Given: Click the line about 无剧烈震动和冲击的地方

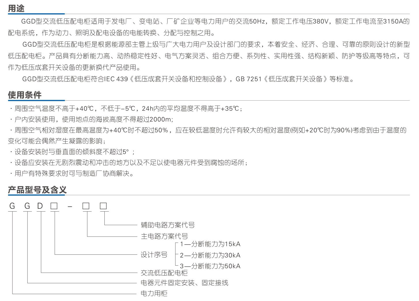Looking at the screenshot, I should (x=129, y=163).
